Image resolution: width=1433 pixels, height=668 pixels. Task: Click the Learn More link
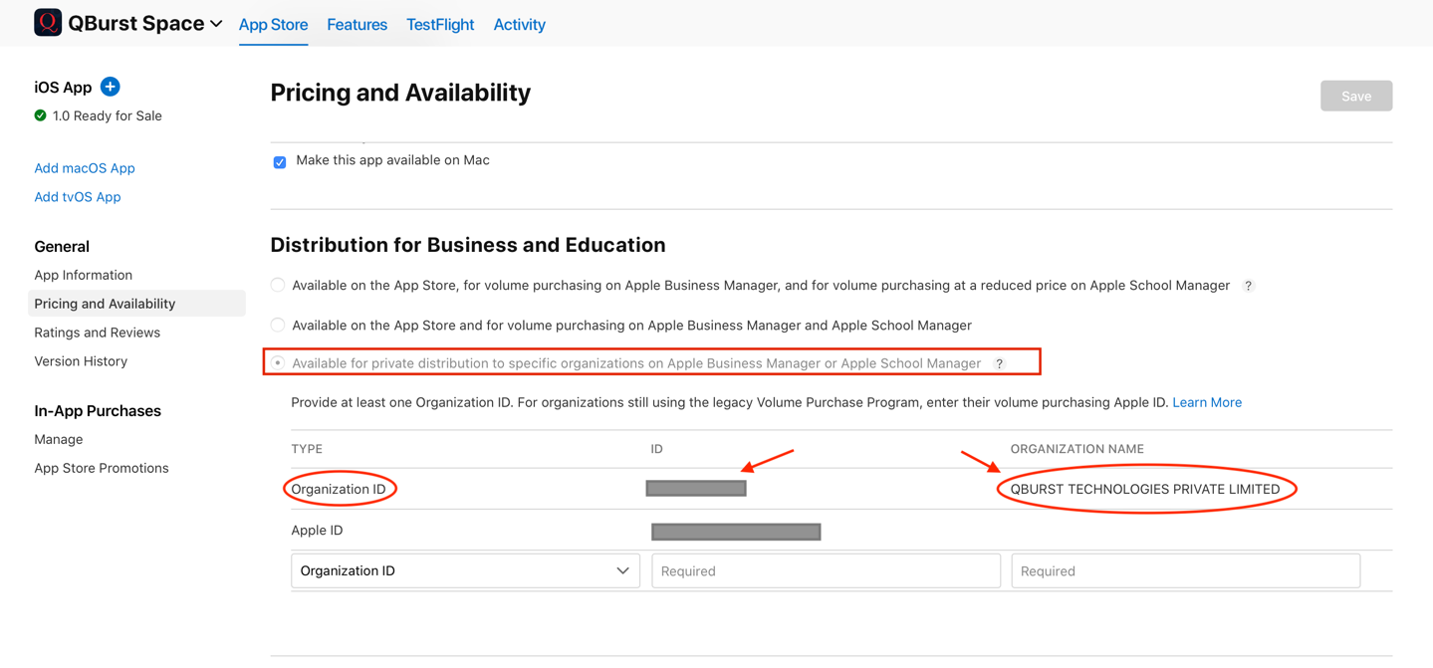tap(1207, 402)
